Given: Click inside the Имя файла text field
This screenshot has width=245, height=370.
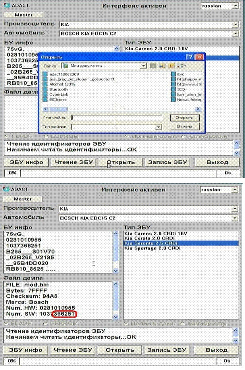Looking at the screenshot, I should (x=117, y=118).
